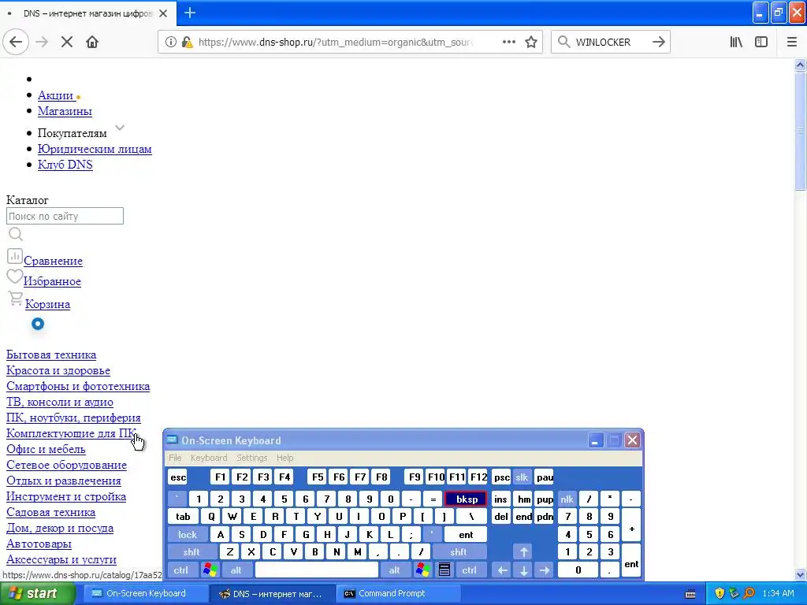Click the security shield tray icon
Viewport: 807px width, 605px height.
pos(720,593)
